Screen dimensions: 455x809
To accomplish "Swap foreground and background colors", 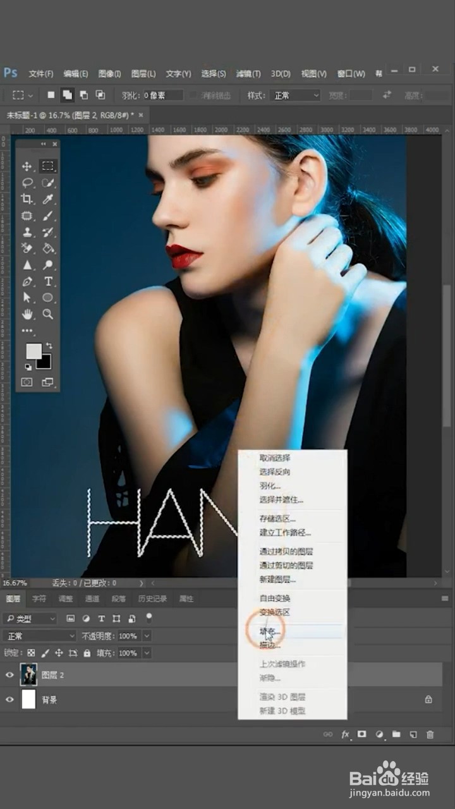I will pyautogui.click(x=49, y=346).
